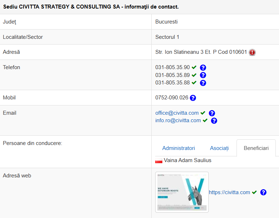Click the Localitate/Sector label
This screenshot has width=279, height=218.
[23, 37]
